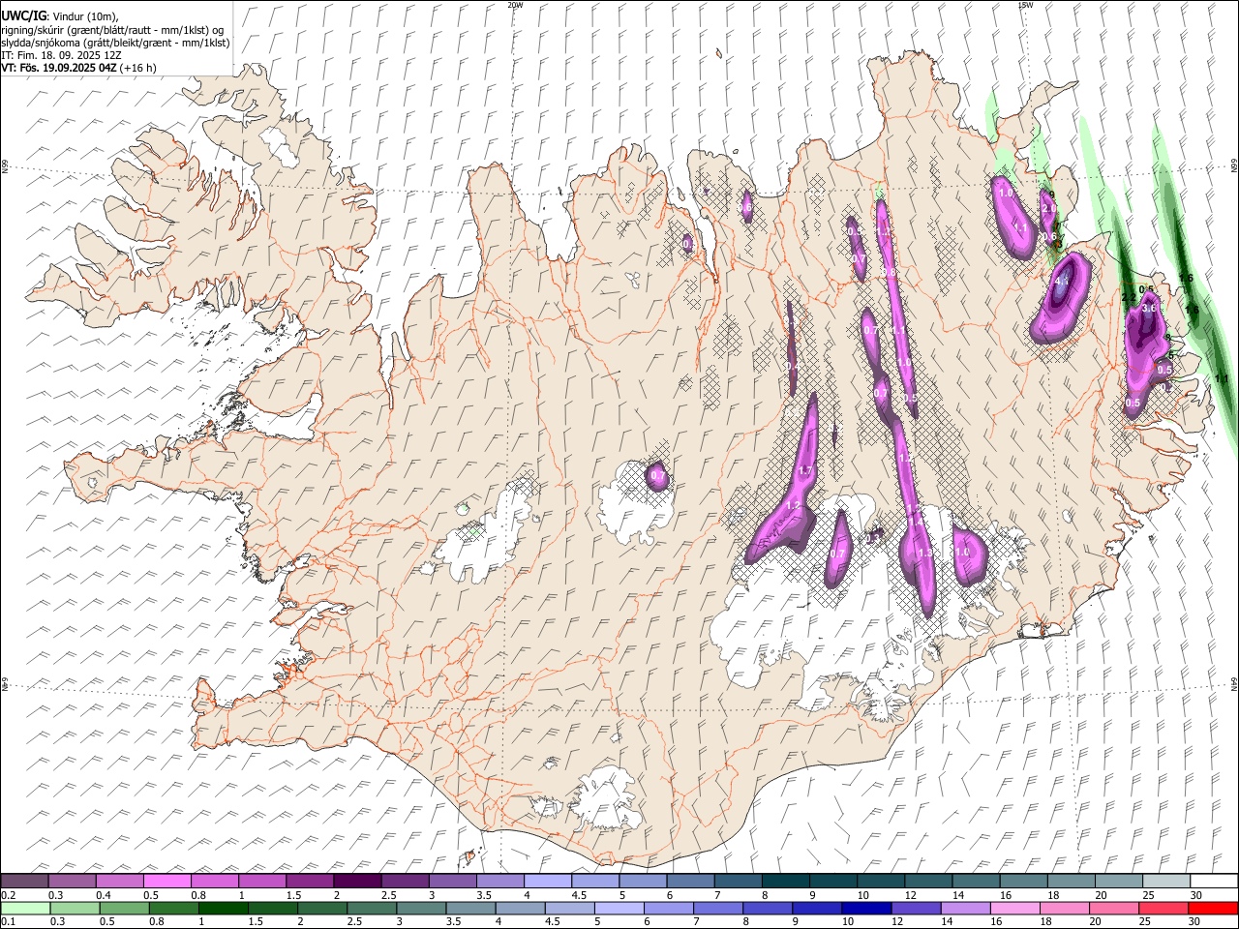Screen dimensions: 1239x929
Task: Click the white swatch above the upper-scale 30 label
Action: click(1214, 882)
